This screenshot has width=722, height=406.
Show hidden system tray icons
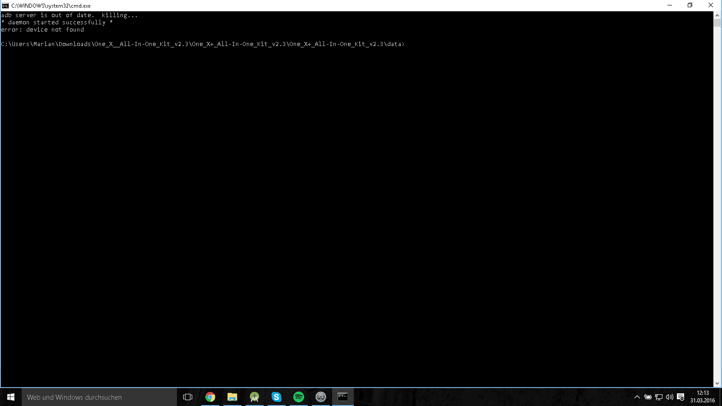(637, 397)
